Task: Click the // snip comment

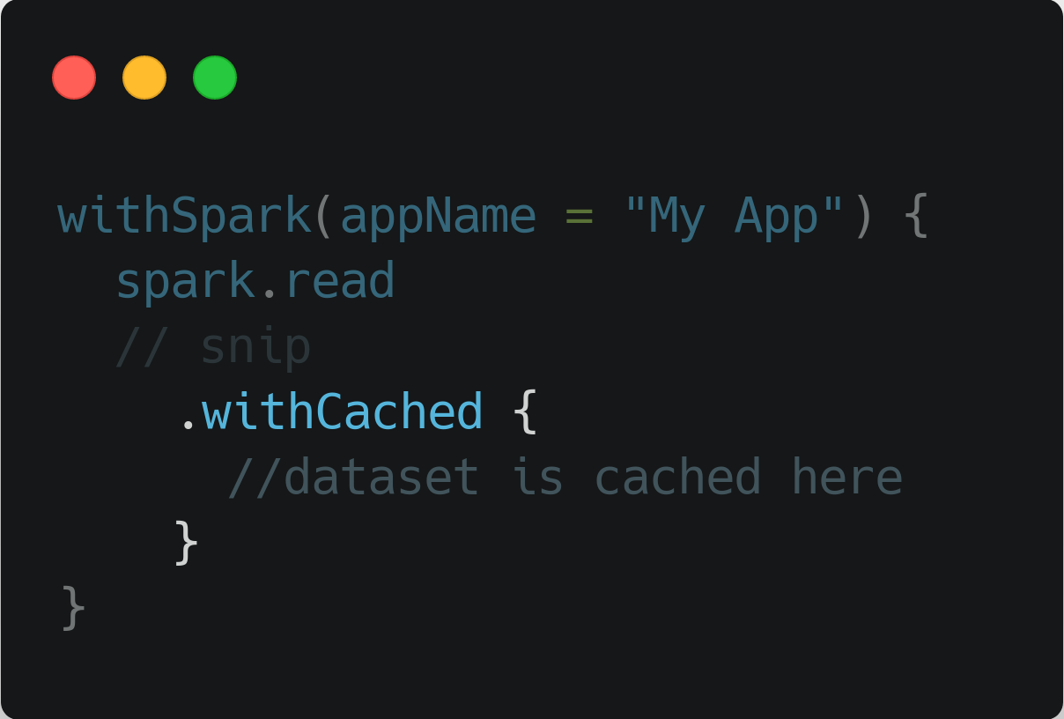Action: pos(212,347)
